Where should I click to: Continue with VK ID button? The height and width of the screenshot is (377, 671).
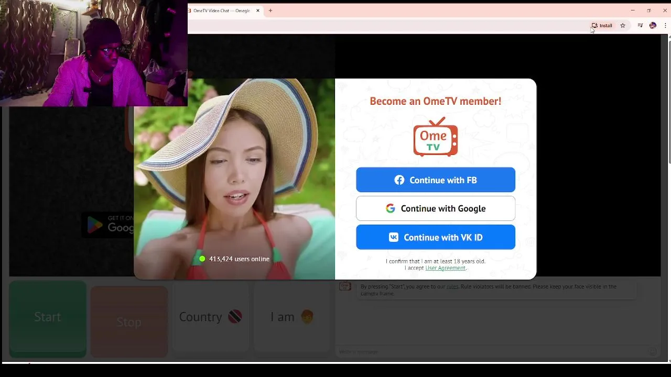point(436,237)
